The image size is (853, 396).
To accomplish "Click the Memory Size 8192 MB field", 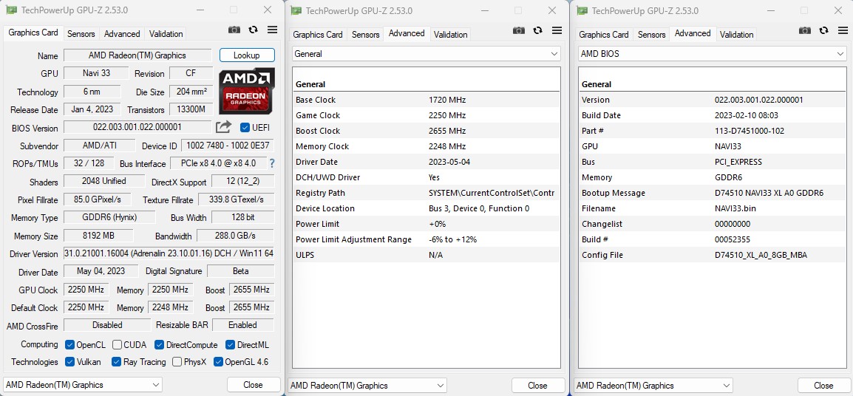I will (98, 236).
